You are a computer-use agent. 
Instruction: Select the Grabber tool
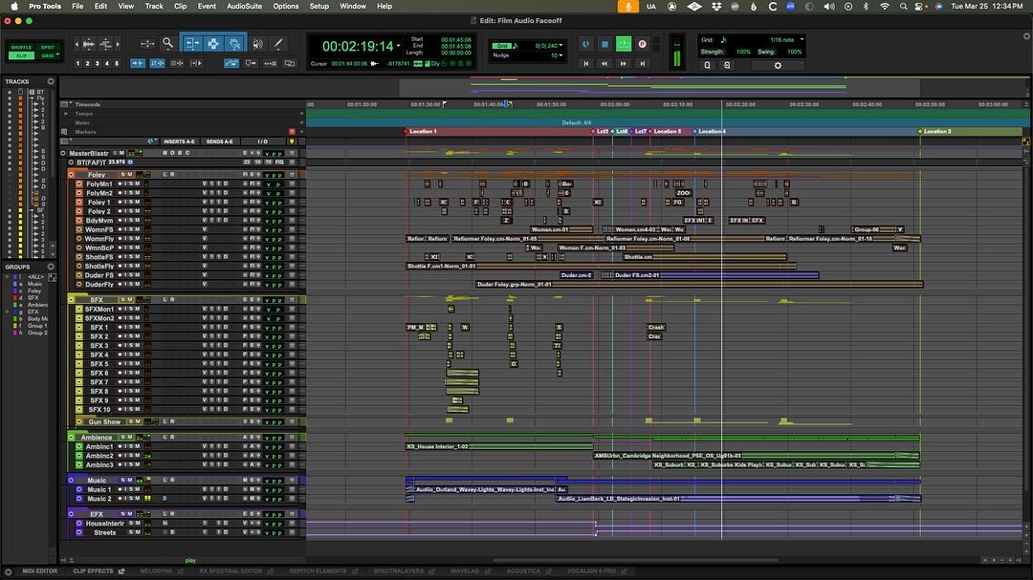coord(234,44)
